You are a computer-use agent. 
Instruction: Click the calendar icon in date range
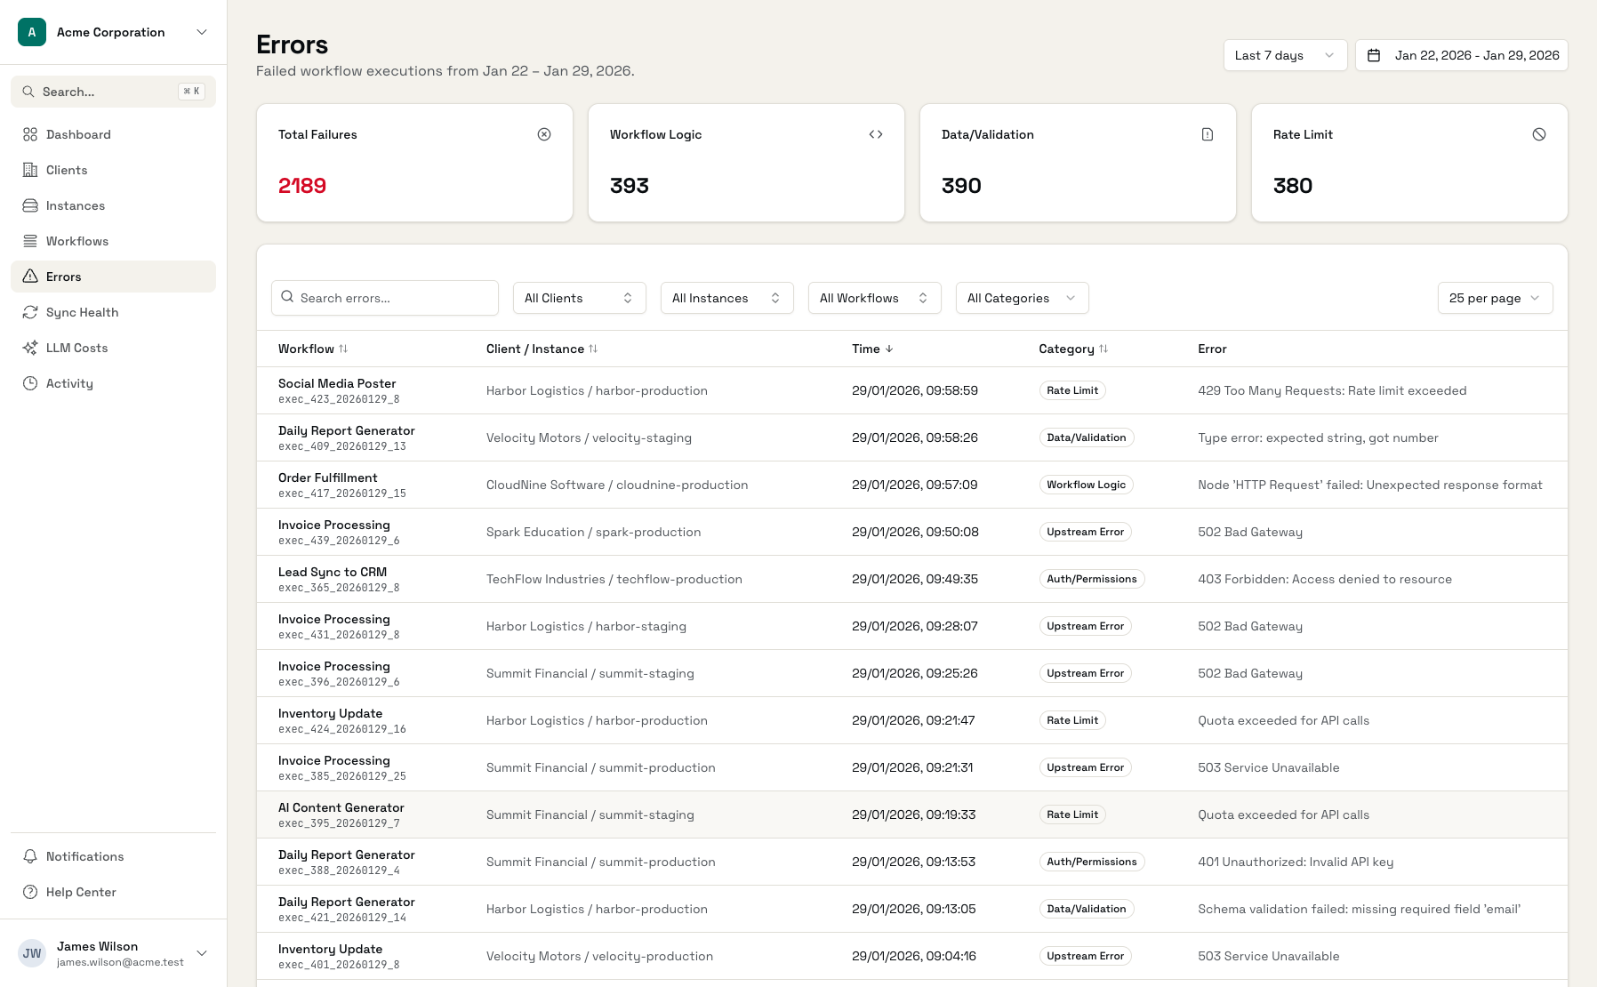pyautogui.click(x=1374, y=55)
